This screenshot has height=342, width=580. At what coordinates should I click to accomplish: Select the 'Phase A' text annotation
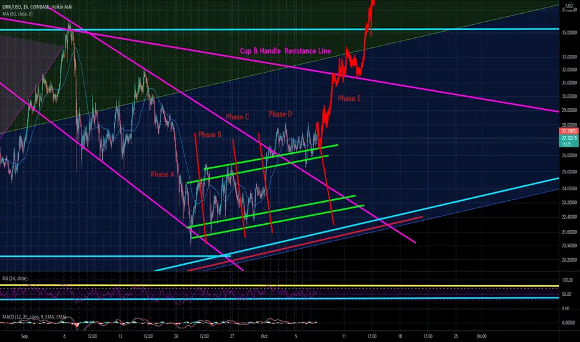162,174
